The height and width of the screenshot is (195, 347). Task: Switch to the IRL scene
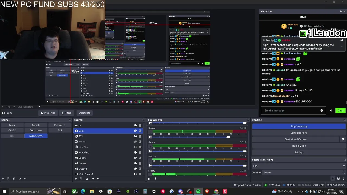coord(12,136)
